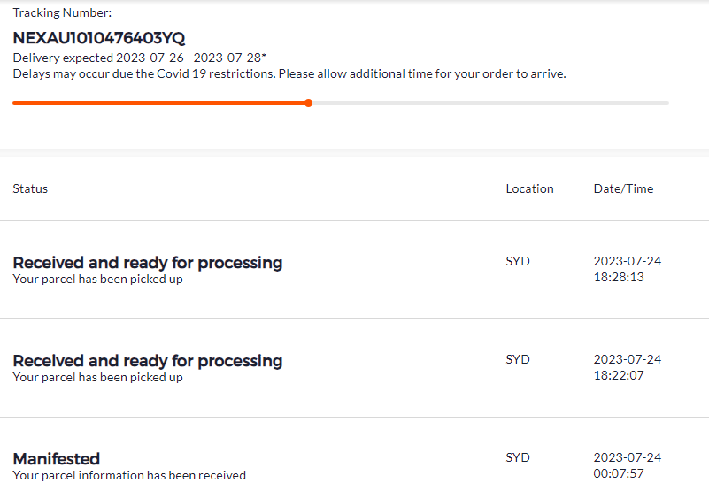Click "Your parcel has been picked up" in the 18:22:07 row
The height and width of the screenshot is (483, 709).
pyautogui.click(x=97, y=378)
